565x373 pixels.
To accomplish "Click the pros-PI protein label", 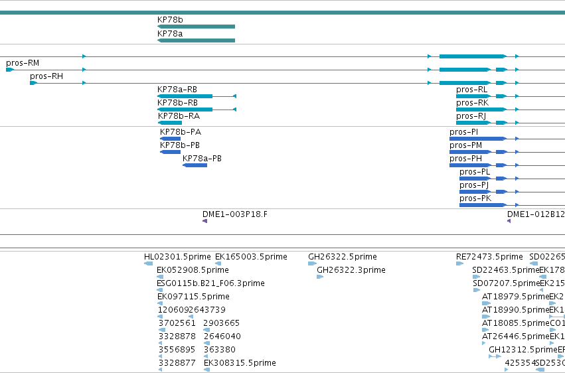I will (463, 132).
